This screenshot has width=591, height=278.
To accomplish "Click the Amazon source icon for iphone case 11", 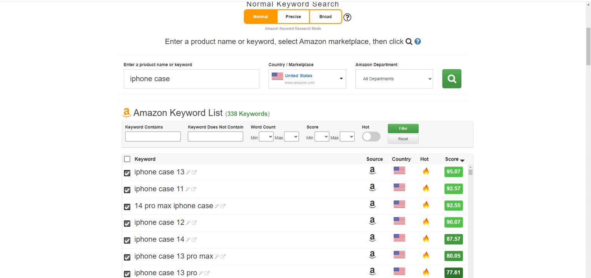I will click(372, 188).
